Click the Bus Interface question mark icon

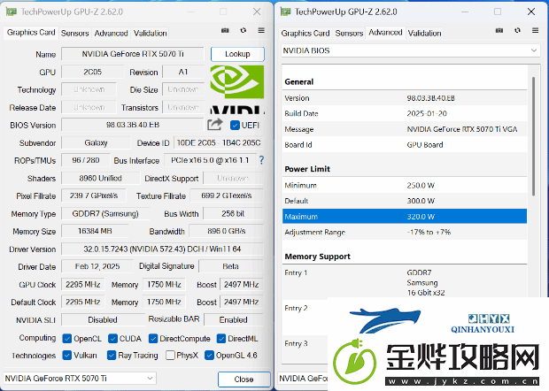(x=261, y=160)
